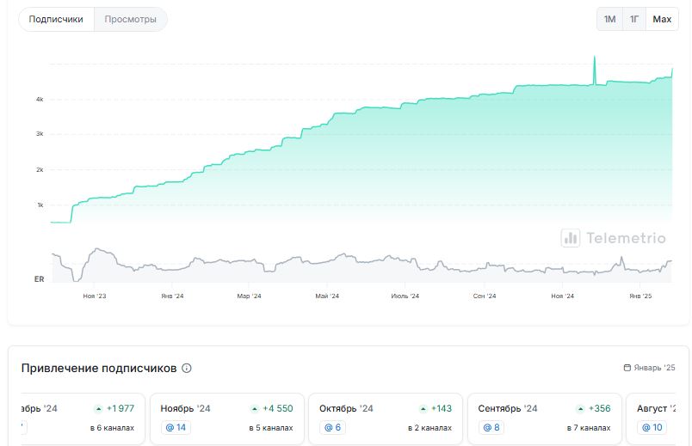The height and width of the screenshot is (446, 692).
Task: Select the 1М time range
Action: (x=609, y=19)
